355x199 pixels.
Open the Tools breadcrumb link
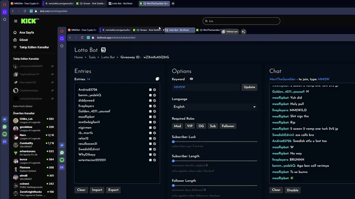pyautogui.click(x=92, y=57)
